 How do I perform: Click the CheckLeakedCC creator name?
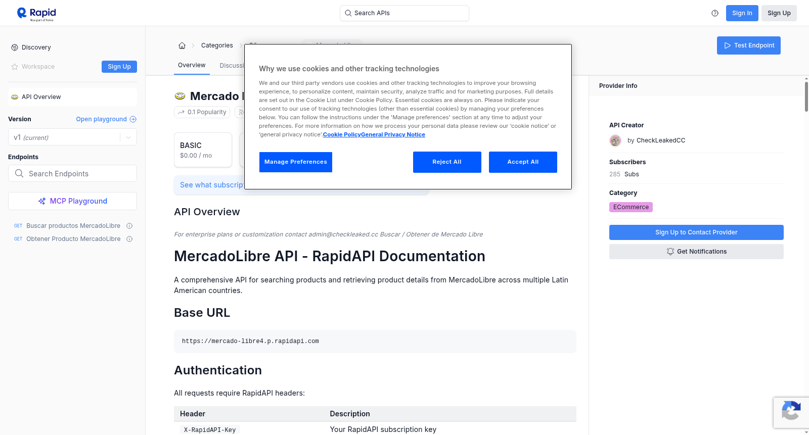tap(661, 140)
